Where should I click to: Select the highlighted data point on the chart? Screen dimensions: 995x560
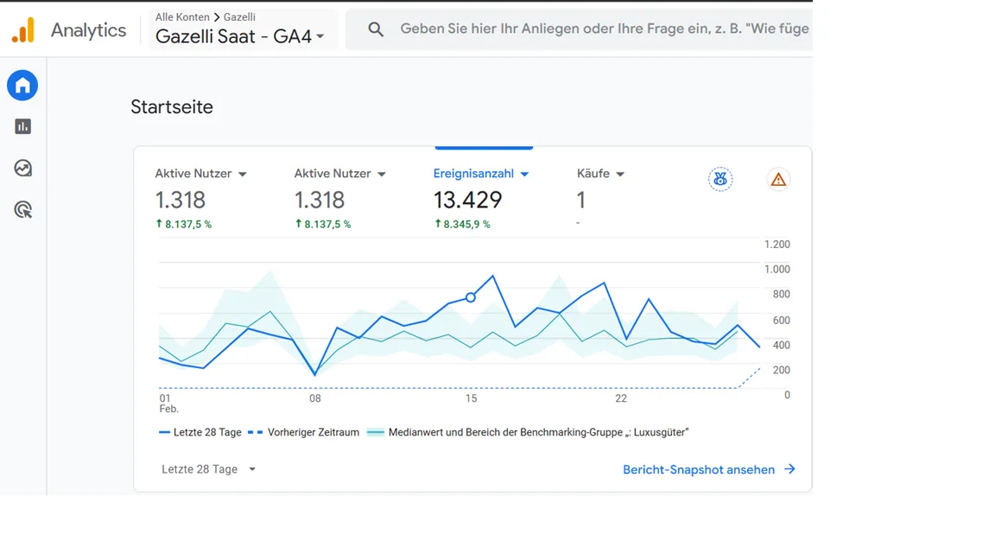pos(470,297)
